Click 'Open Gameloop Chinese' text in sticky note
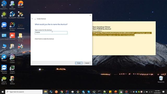This screenshot has width=167, height=94. [101, 27]
